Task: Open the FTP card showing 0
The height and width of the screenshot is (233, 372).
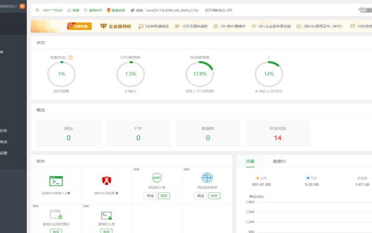Action: pyautogui.click(x=138, y=134)
